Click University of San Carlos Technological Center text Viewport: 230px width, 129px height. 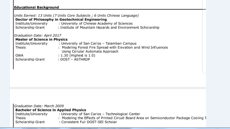coord(101,114)
